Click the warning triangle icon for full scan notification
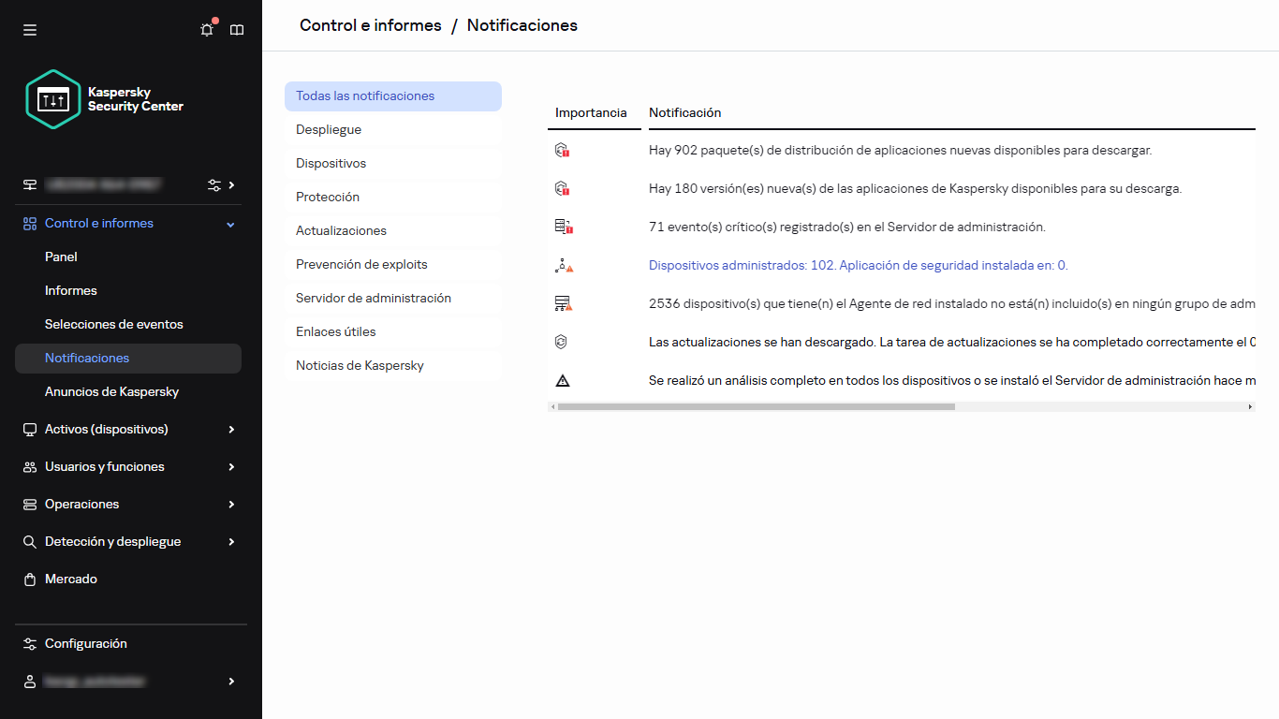 pos(562,380)
